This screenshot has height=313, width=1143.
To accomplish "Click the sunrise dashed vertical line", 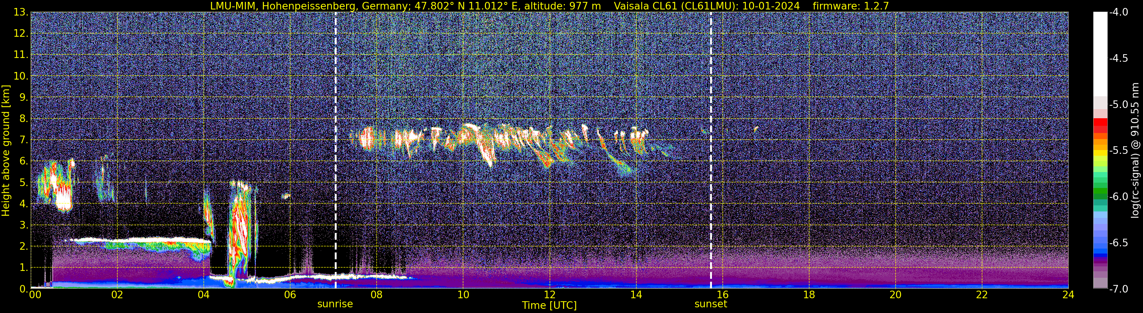I will 336,150.
